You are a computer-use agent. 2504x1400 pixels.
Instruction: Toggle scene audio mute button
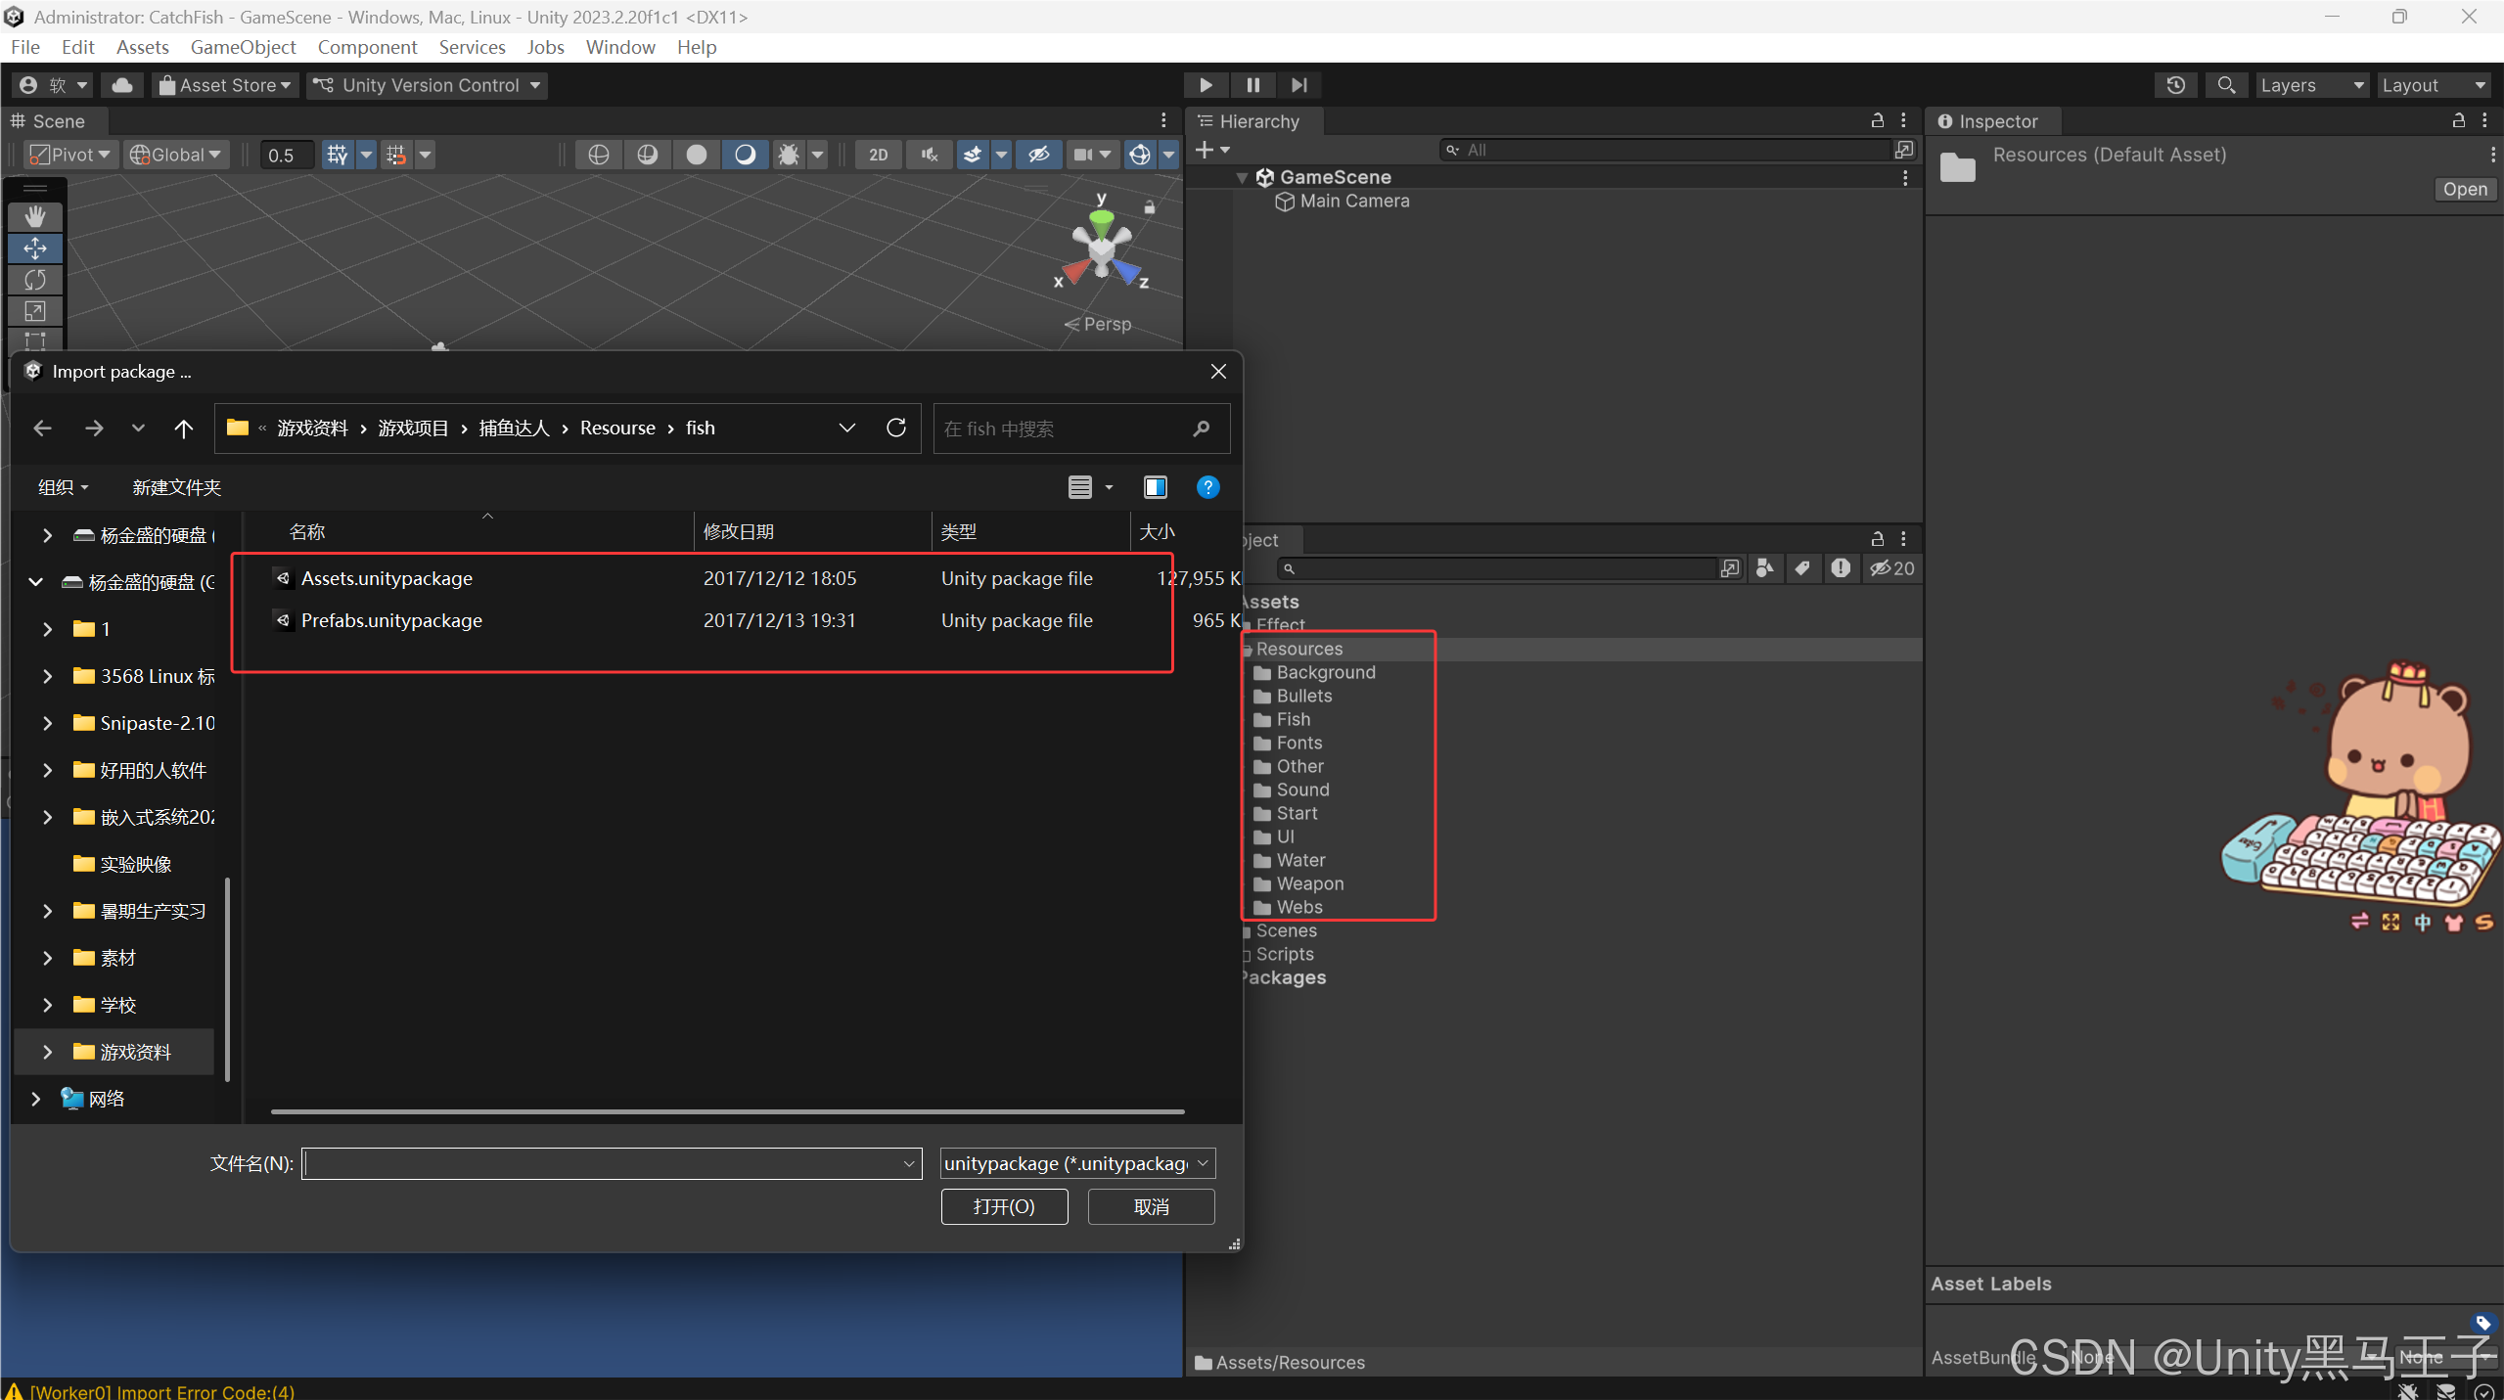coord(929,155)
